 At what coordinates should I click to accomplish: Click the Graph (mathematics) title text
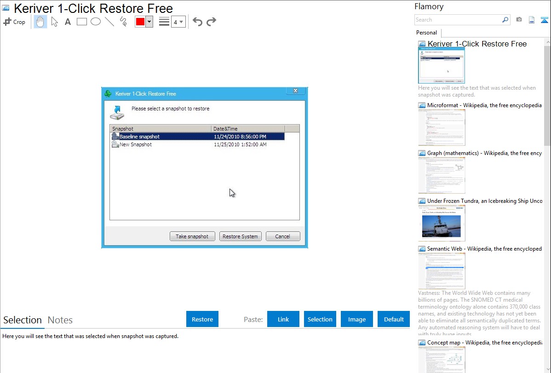click(x=484, y=153)
